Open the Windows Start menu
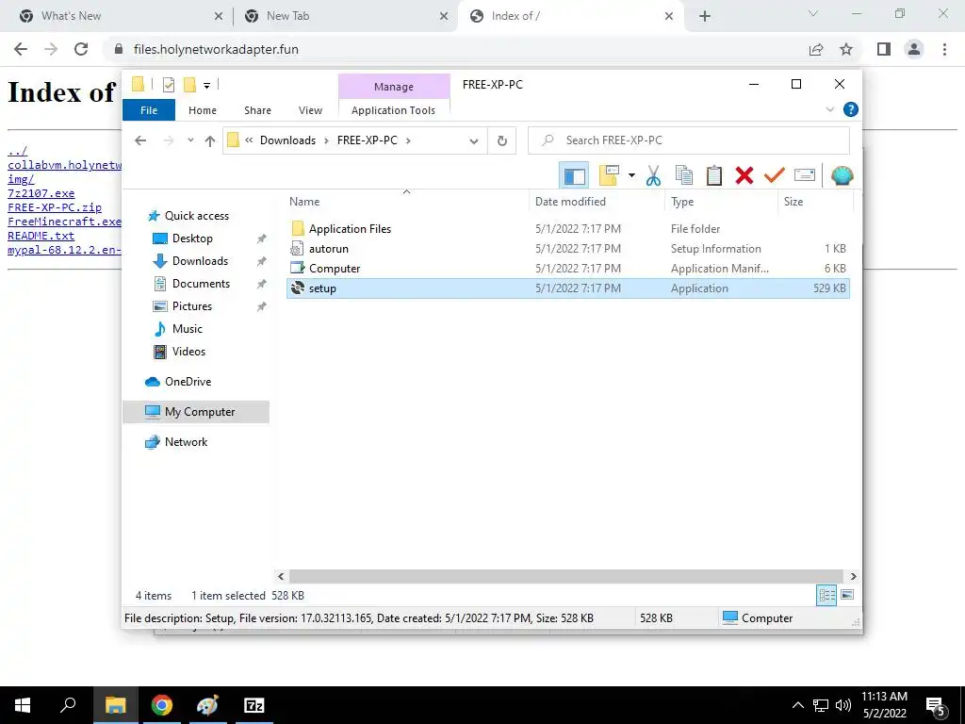 coord(23,705)
